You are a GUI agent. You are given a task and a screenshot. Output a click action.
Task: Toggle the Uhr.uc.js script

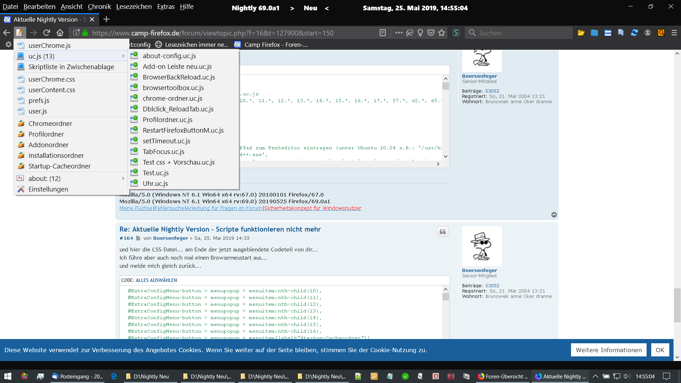pyautogui.click(x=155, y=183)
